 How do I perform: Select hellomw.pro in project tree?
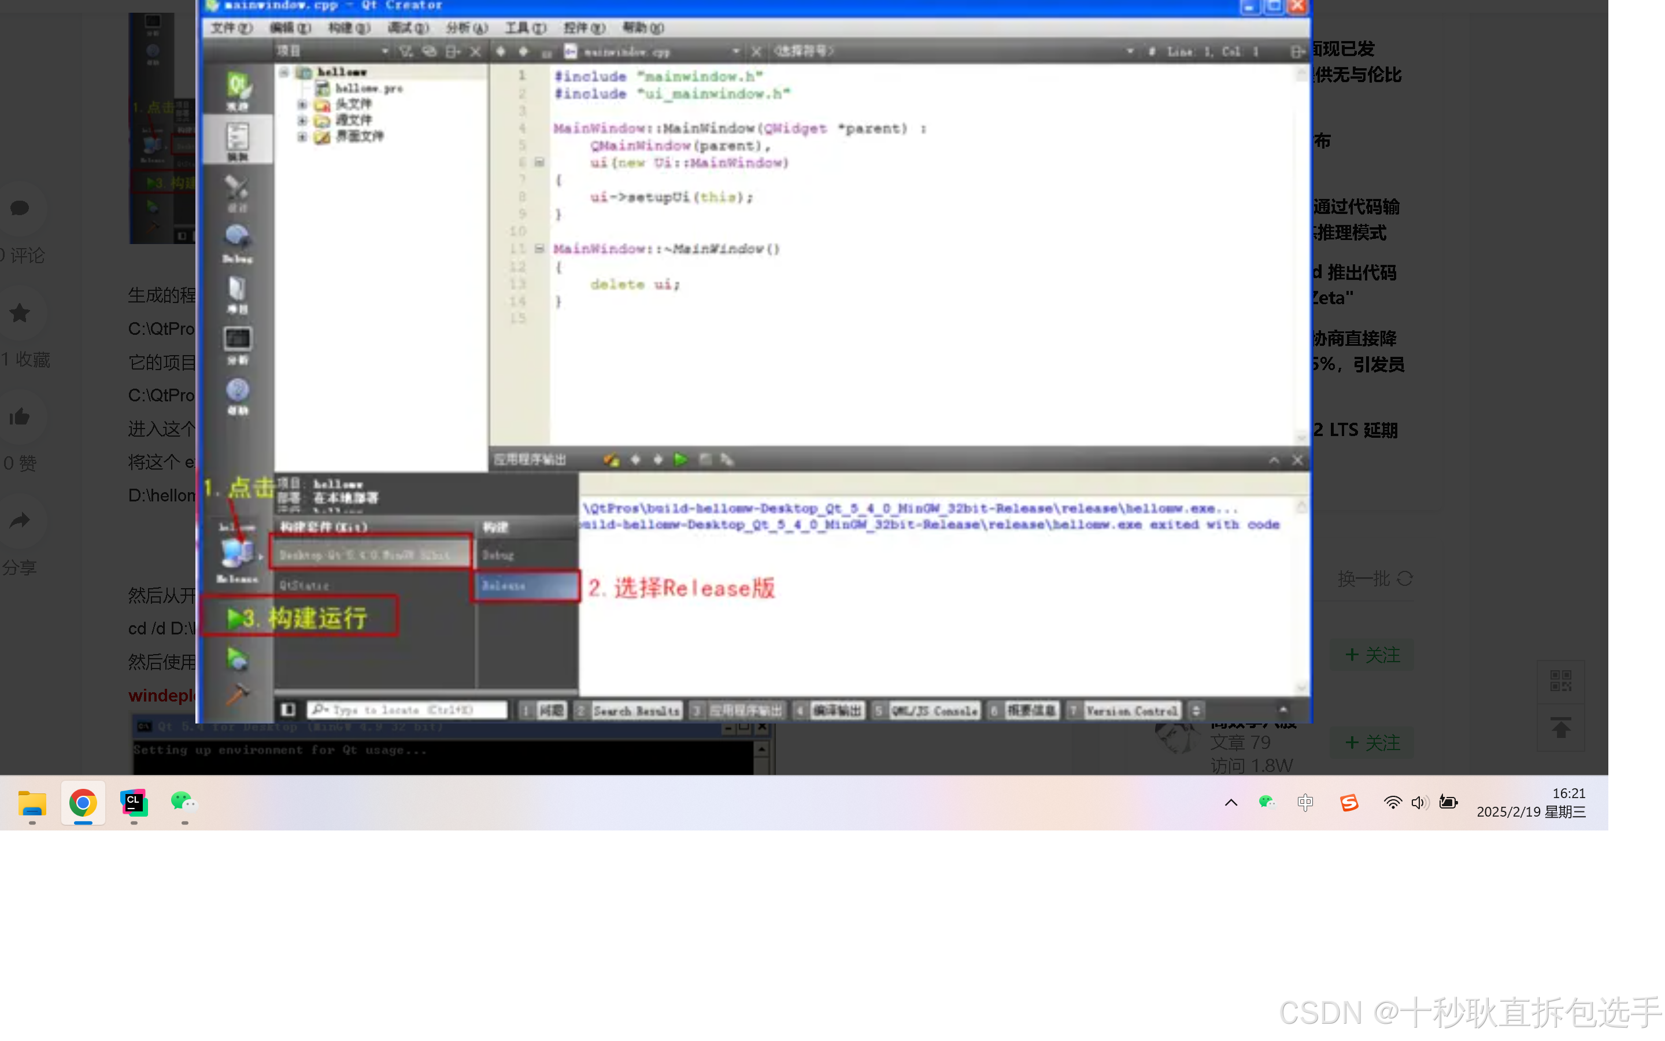coord(369,88)
